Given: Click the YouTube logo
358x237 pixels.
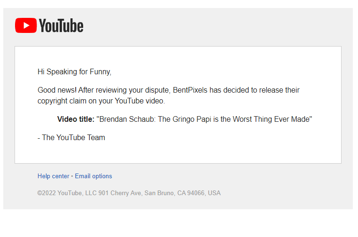Looking at the screenshot, I should [x=49, y=25].
